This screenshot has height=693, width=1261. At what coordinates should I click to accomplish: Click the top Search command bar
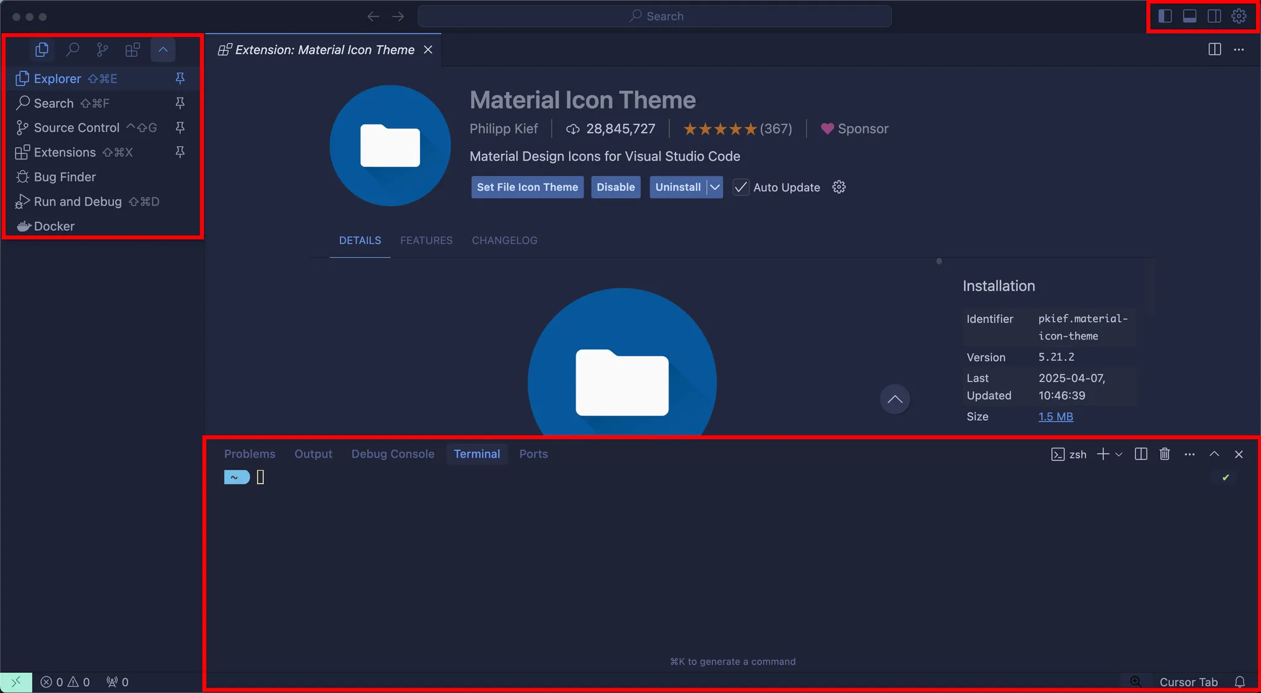[x=655, y=16]
